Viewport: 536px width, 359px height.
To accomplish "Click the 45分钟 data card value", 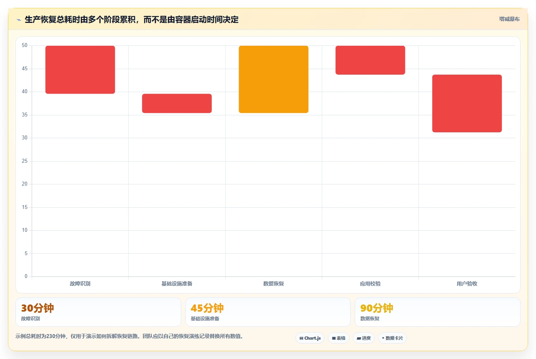I will click(207, 308).
